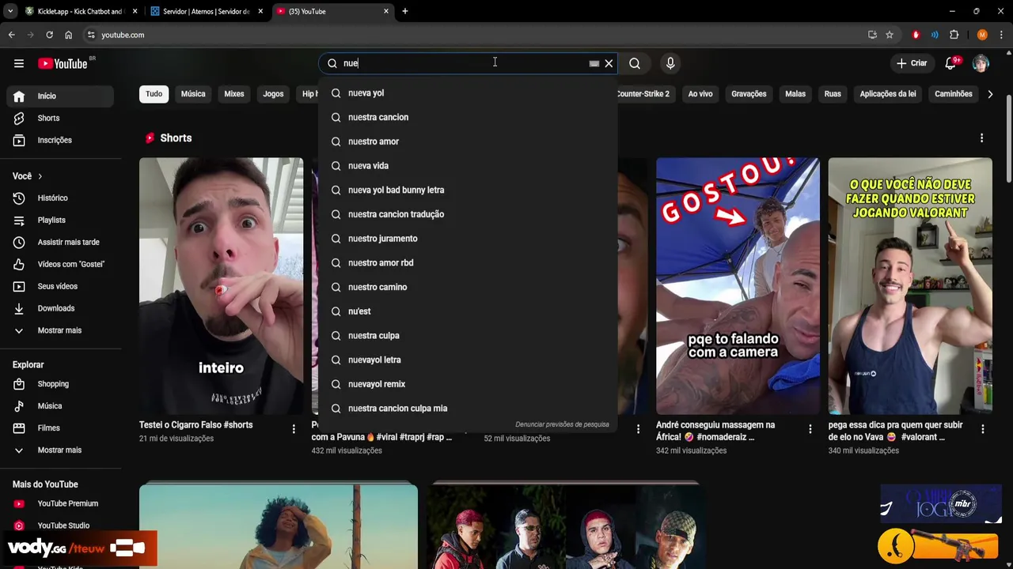Open the account avatar menu
Screen dimensions: 1013x569
pos(981,63)
